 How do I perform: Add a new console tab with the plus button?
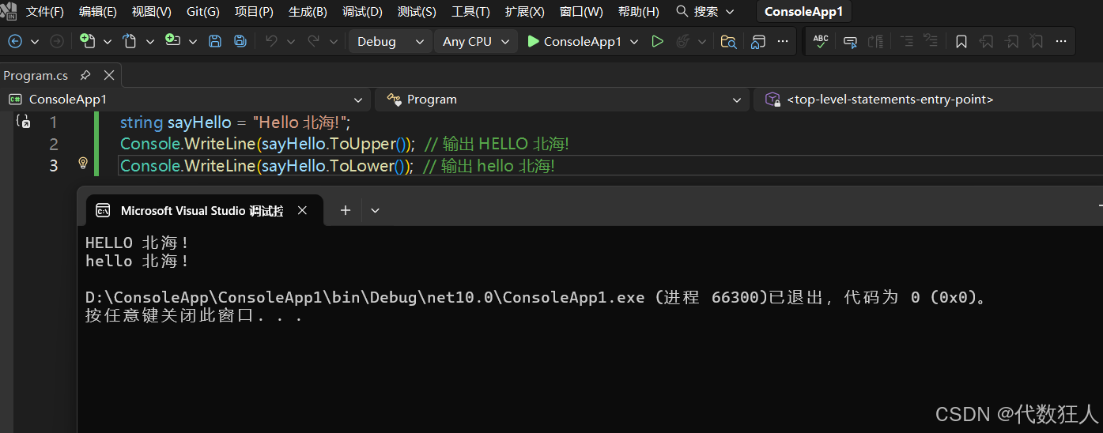click(x=345, y=210)
